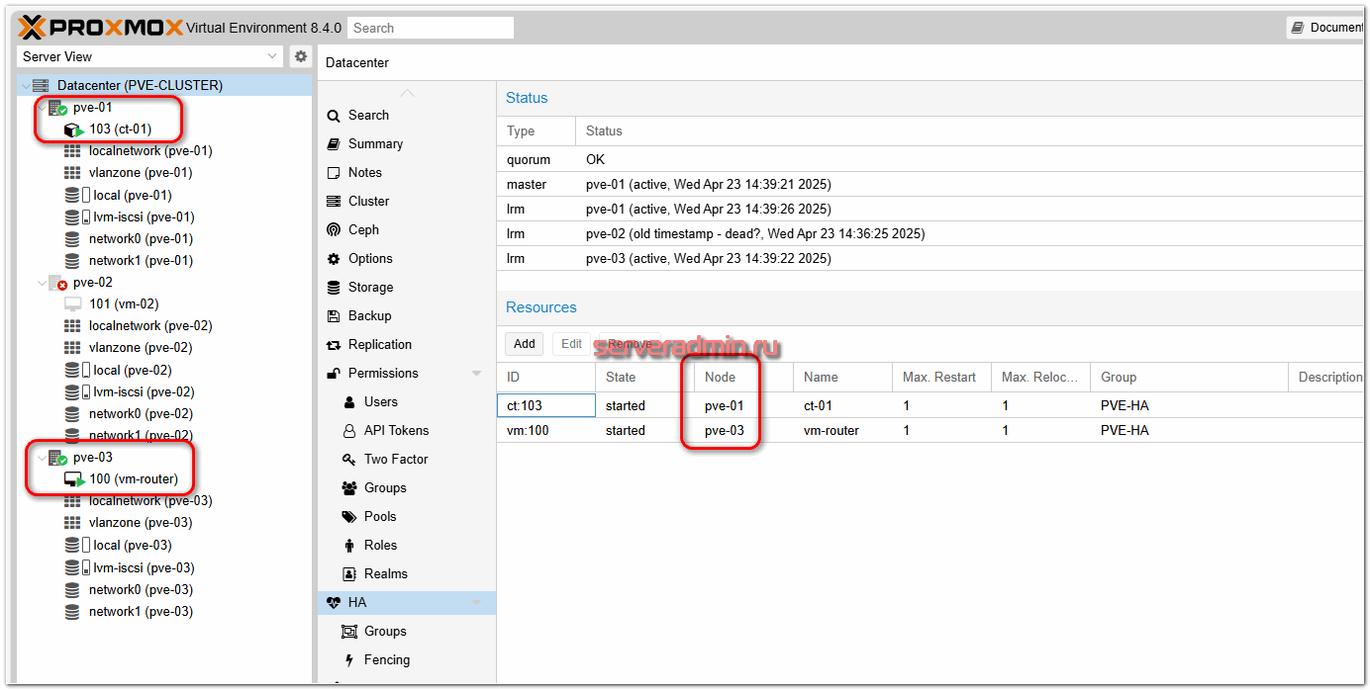This screenshot has width=1370, height=690.
Task: Collapse the pve-02 node tree
Action: [x=41, y=283]
